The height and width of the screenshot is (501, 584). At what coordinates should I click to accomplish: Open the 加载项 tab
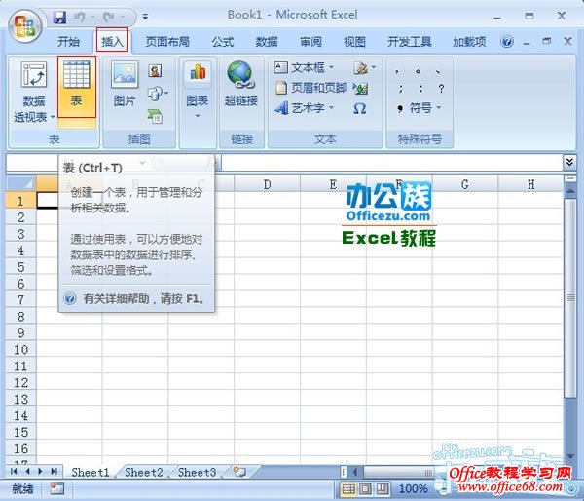pos(469,42)
